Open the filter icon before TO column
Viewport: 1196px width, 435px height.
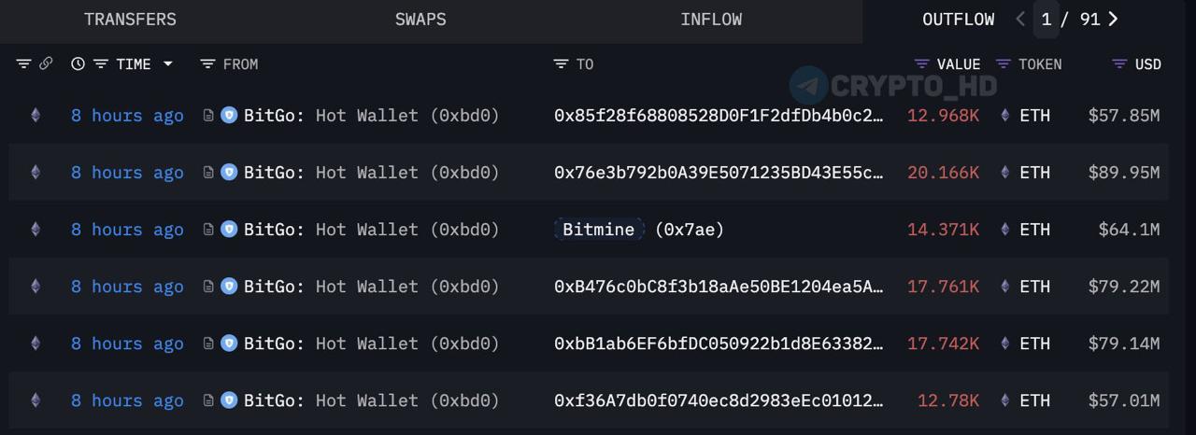pyautogui.click(x=561, y=64)
